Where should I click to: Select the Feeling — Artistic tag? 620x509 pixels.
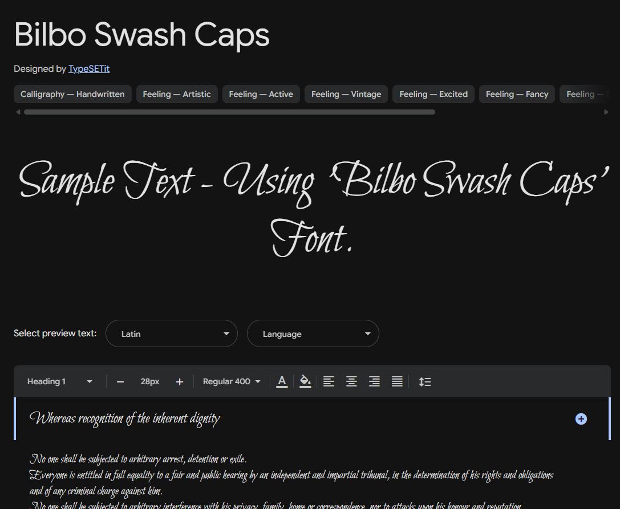click(177, 94)
